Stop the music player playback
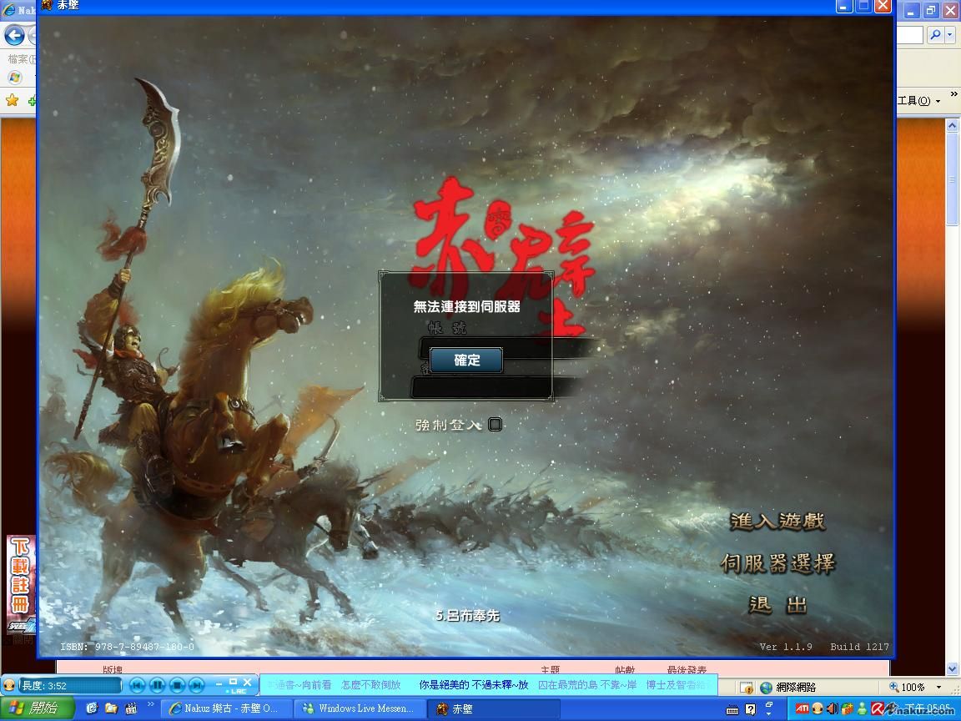 click(x=177, y=685)
